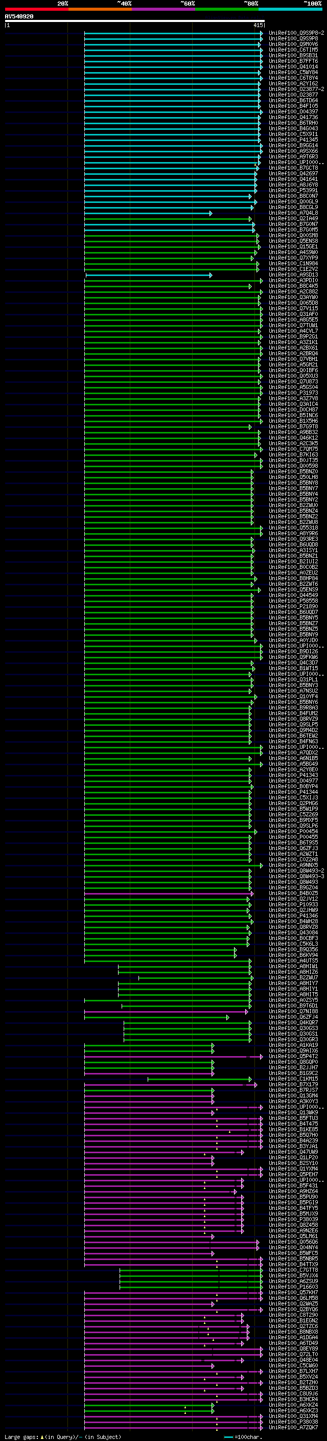327x1441 pixels.
Task: Click the orange ~40% legend segment
Action: pyautogui.click(x=100, y=10)
